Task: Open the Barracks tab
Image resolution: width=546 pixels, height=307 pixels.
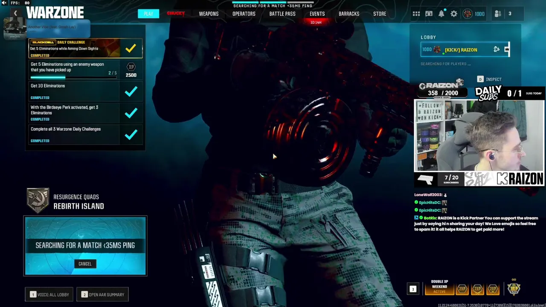Action: click(x=349, y=14)
